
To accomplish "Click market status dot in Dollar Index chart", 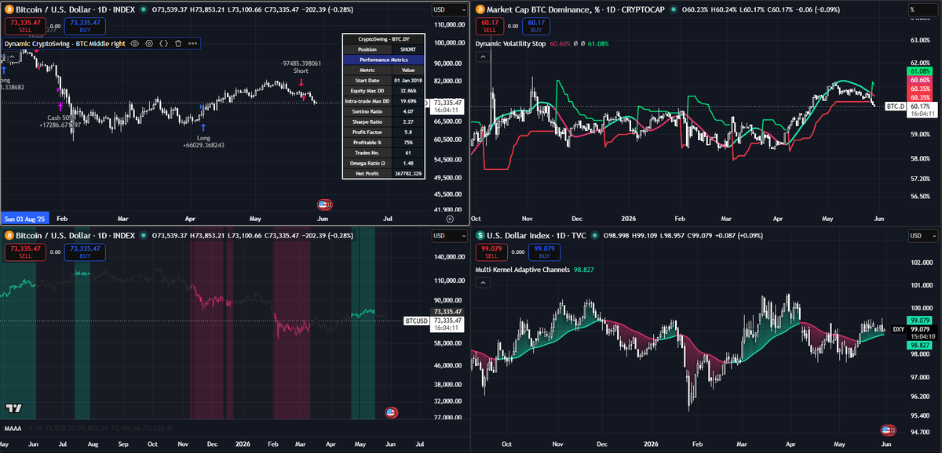I will pyautogui.click(x=597, y=235).
